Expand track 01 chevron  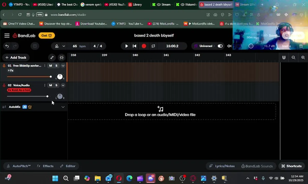coord(63,66)
